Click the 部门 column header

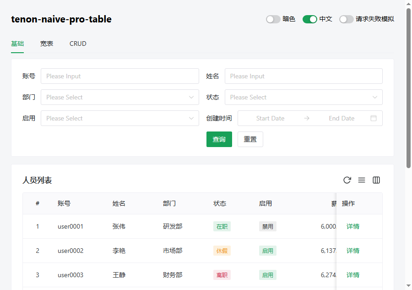(169, 203)
